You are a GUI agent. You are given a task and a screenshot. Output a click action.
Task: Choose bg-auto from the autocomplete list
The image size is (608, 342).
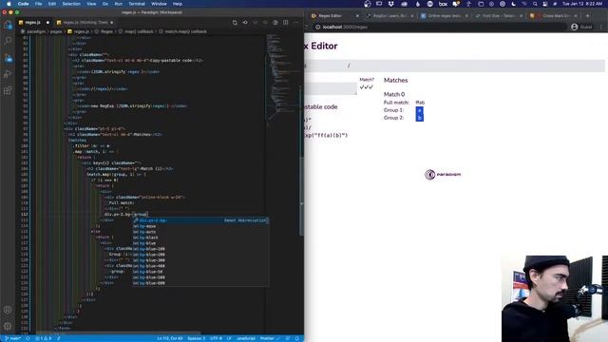click(200, 232)
